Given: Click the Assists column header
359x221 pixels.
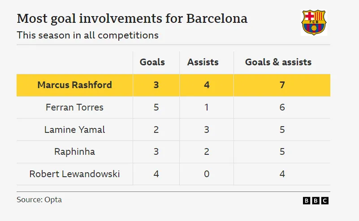Looking at the screenshot, I should (x=203, y=62).
